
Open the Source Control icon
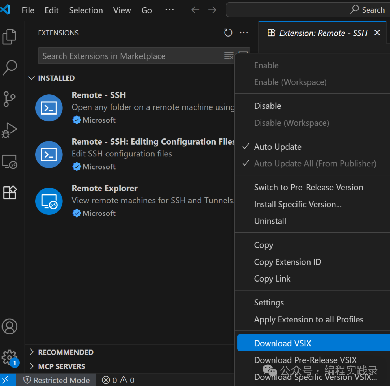click(10, 99)
